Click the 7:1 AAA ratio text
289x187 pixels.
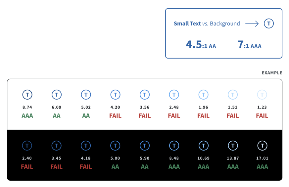click(250, 45)
